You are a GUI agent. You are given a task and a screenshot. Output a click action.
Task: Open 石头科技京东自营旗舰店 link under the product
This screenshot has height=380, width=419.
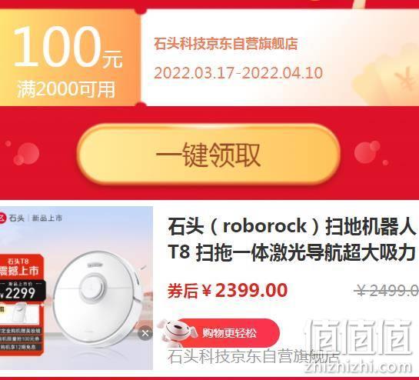point(254,357)
